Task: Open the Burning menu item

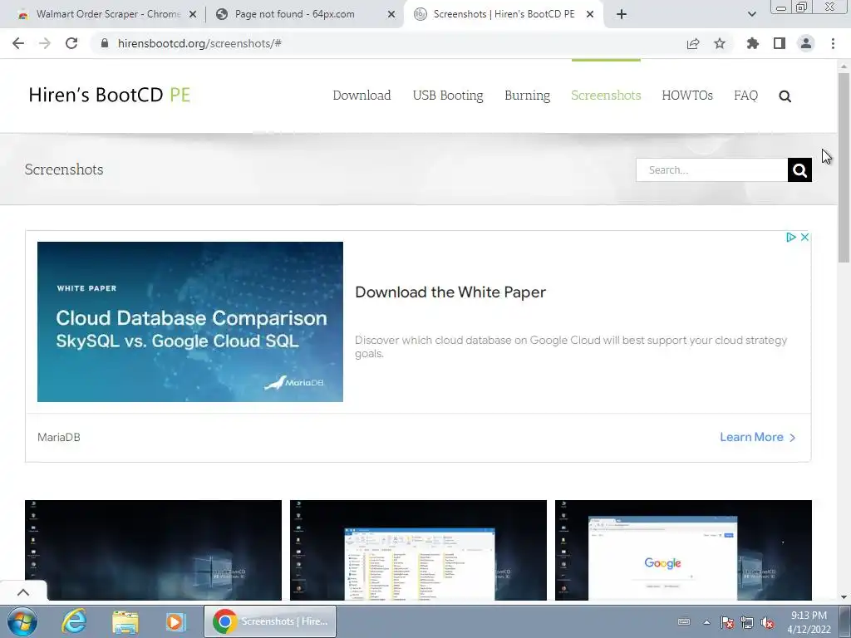Action: point(527,96)
